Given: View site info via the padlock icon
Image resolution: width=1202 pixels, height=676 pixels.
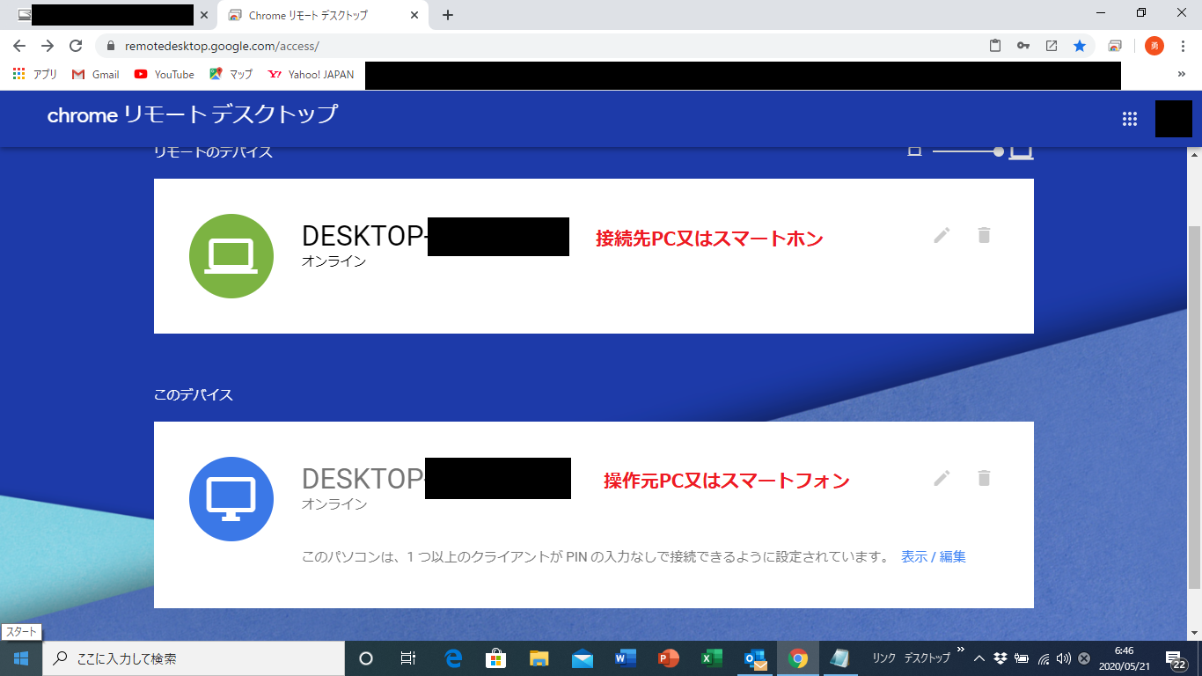Looking at the screenshot, I should [x=111, y=46].
